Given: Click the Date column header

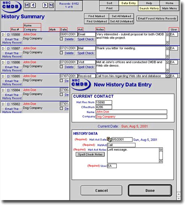Looking at the screenshot, I should tap(63, 29).
